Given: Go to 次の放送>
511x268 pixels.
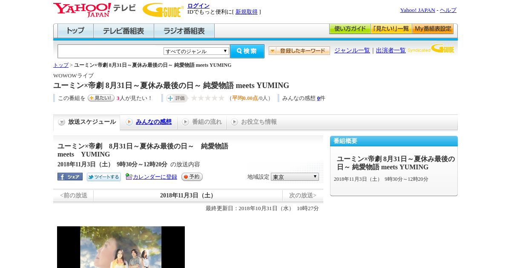Looking at the screenshot, I should coord(303,196).
